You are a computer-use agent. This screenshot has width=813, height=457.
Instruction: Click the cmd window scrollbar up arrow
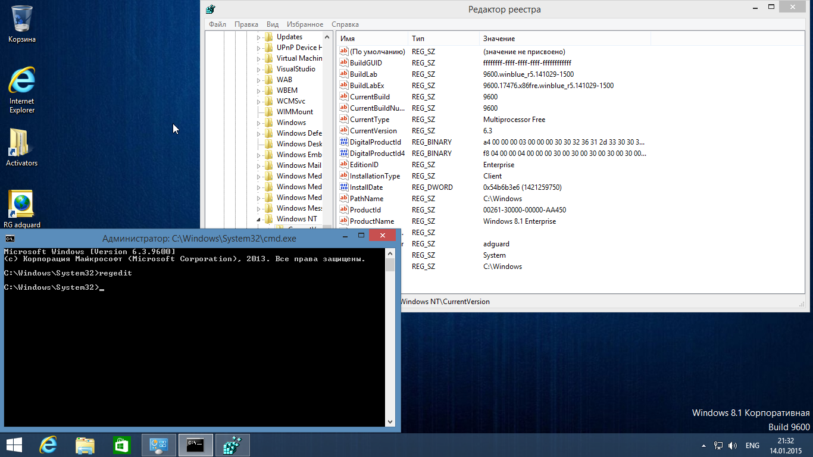[x=390, y=253]
